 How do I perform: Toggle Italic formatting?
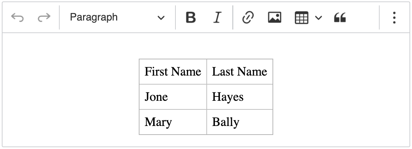pos(217,18)
